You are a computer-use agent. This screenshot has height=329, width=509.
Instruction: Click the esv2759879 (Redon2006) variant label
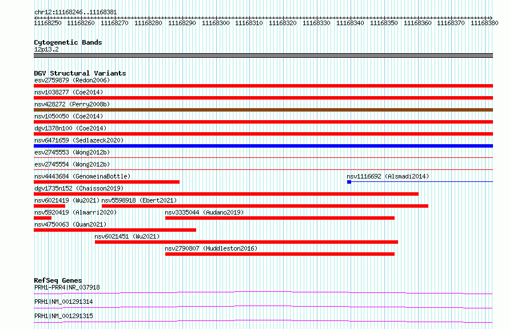[72, 80]
